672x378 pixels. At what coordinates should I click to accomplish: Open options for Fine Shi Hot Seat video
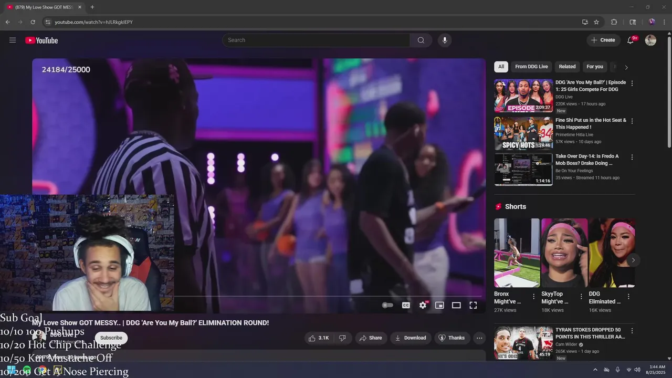point(632,121)
